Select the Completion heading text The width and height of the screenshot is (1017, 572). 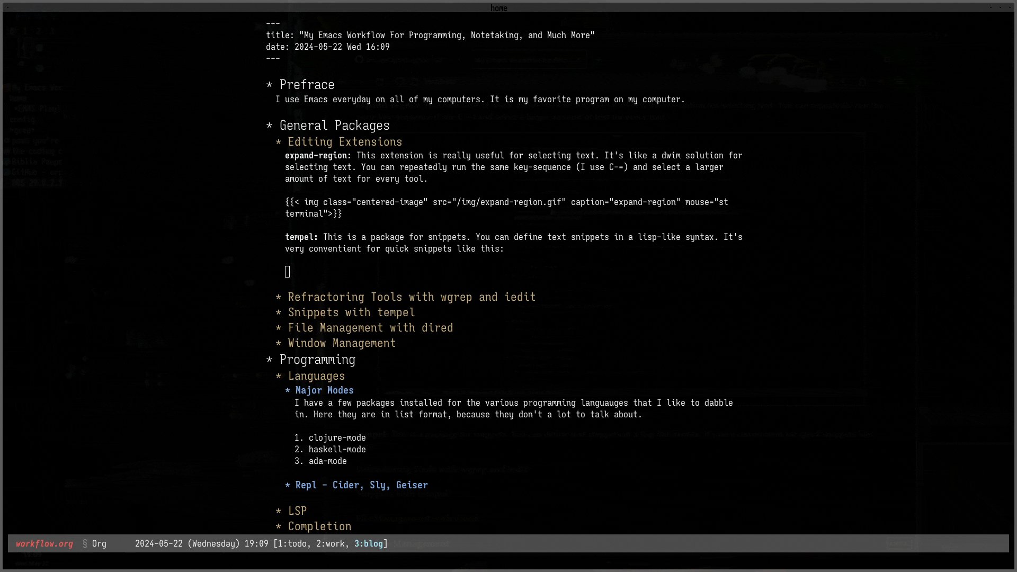coord(320,526)
